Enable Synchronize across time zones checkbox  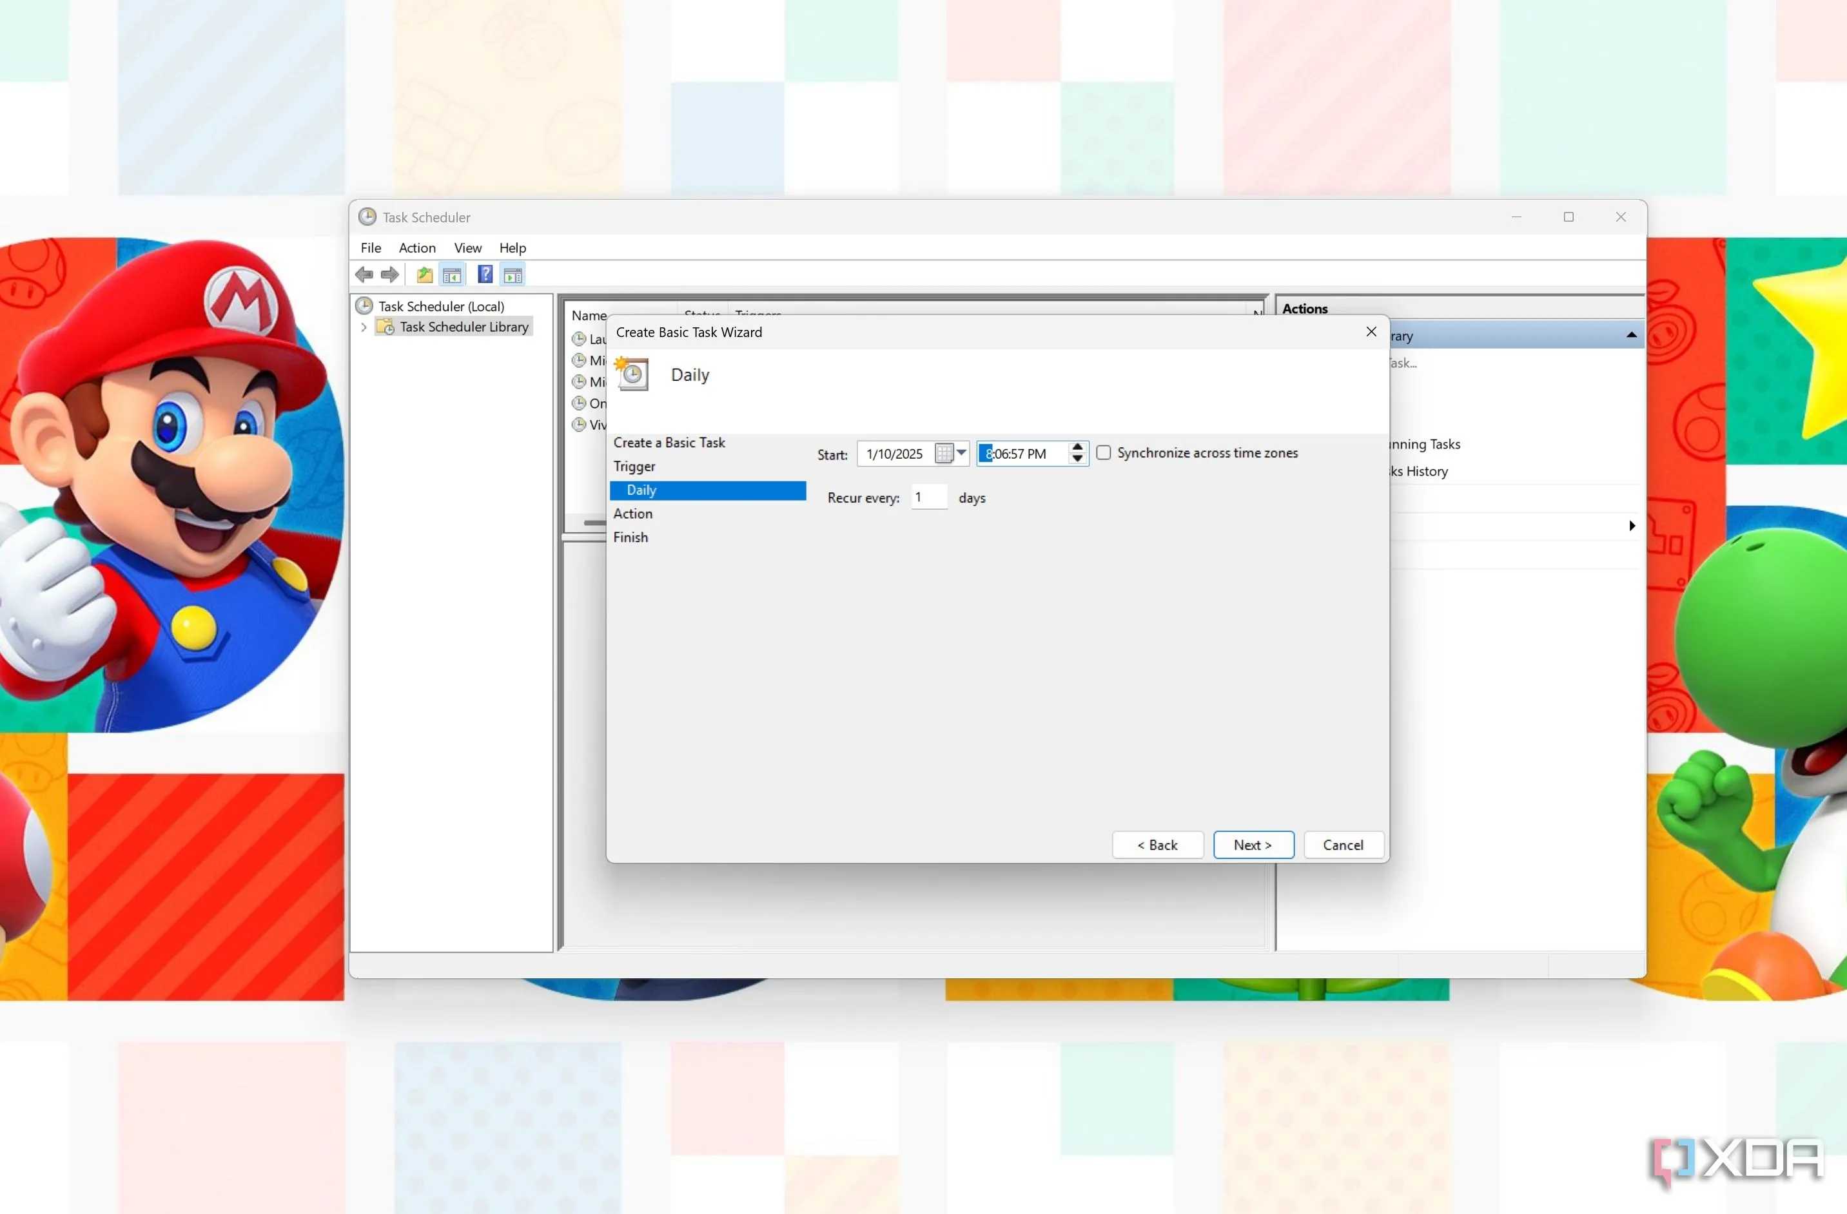tap(1103, 453)
